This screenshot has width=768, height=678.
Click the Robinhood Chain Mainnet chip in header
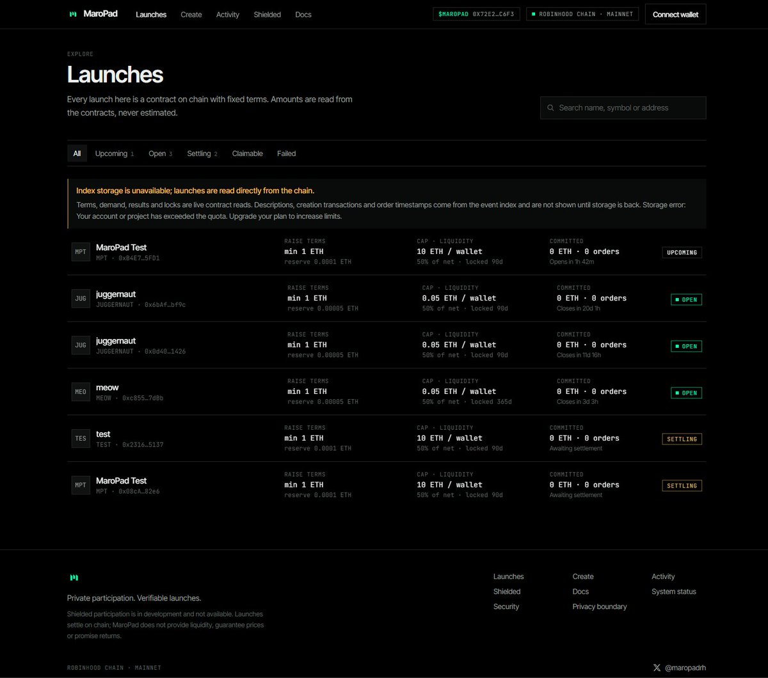click(582, 13)
